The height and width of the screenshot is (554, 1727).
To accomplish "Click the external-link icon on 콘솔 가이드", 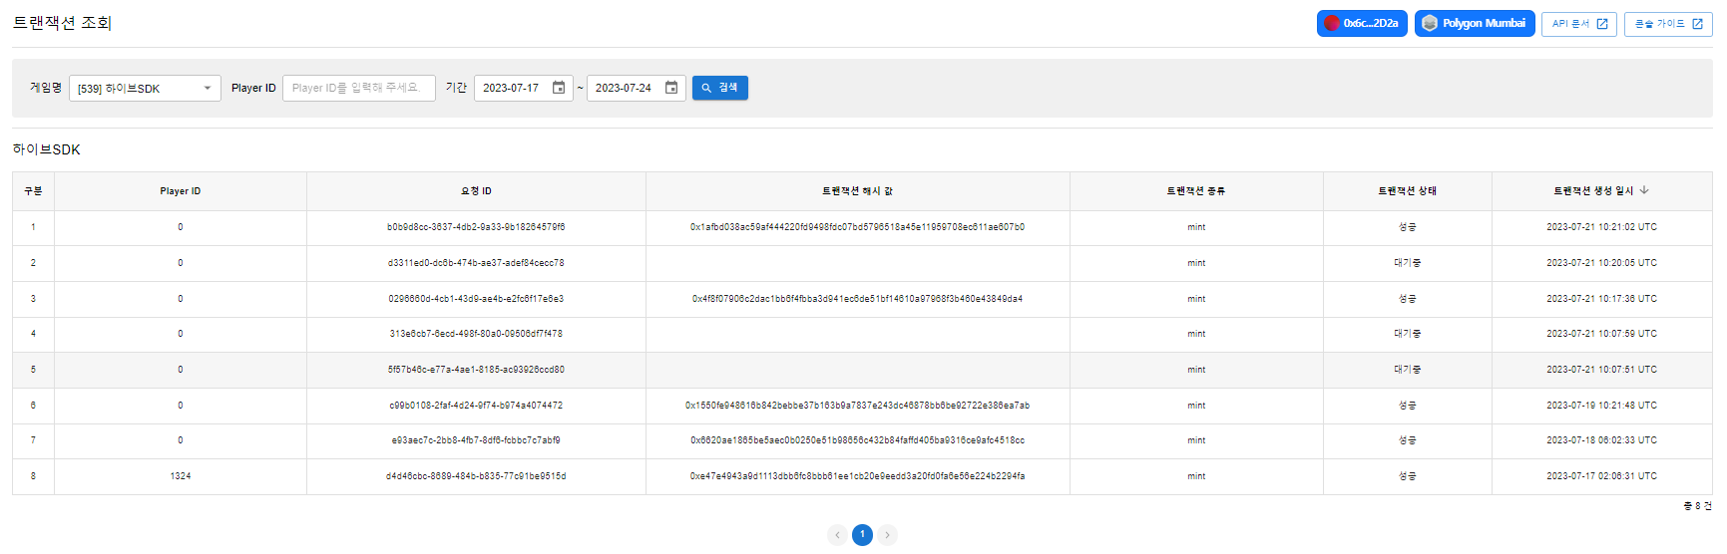I will coord(1697,24).
